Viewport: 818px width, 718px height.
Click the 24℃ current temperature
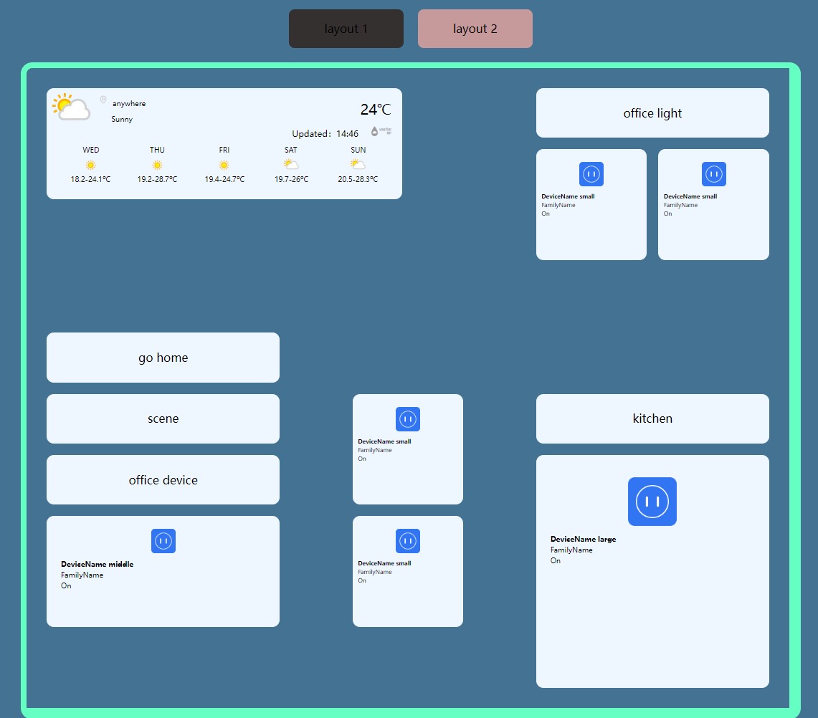pos(376,110)
